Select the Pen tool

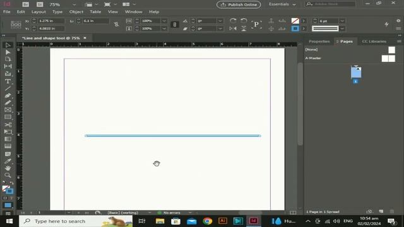click(8, 95)
